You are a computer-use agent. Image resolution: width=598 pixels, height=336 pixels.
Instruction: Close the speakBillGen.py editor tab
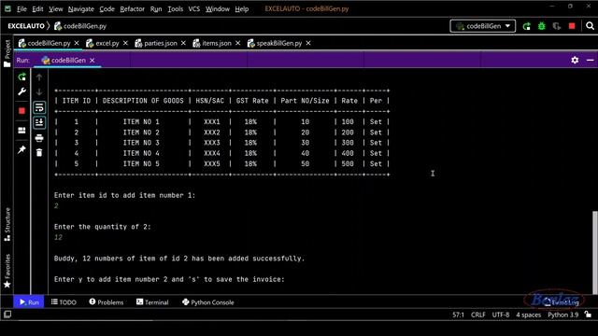[x=308, y=43]
